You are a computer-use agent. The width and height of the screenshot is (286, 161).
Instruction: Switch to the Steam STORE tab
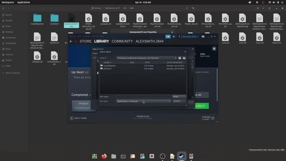point(85,42)
